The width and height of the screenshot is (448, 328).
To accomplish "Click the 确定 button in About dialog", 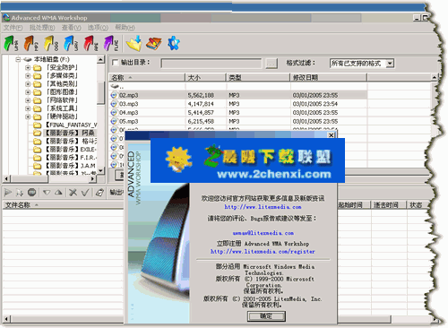I will [266, 316].
